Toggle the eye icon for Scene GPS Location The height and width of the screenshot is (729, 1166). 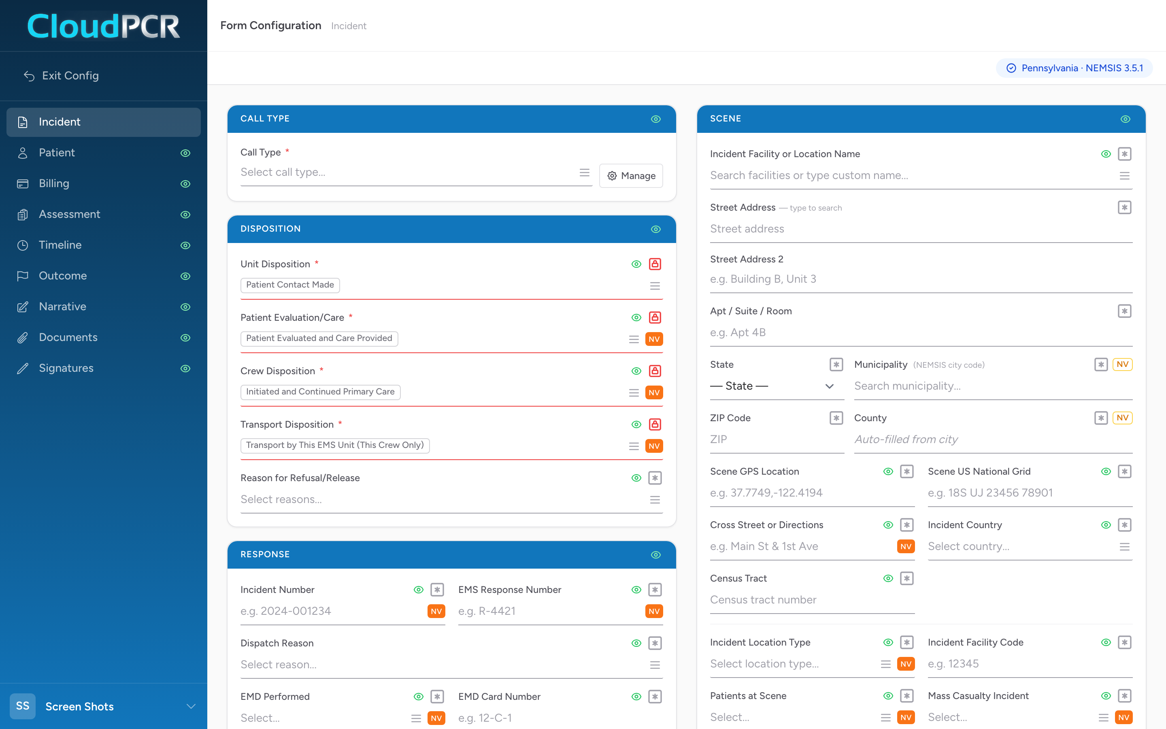(x=888, y=471)
